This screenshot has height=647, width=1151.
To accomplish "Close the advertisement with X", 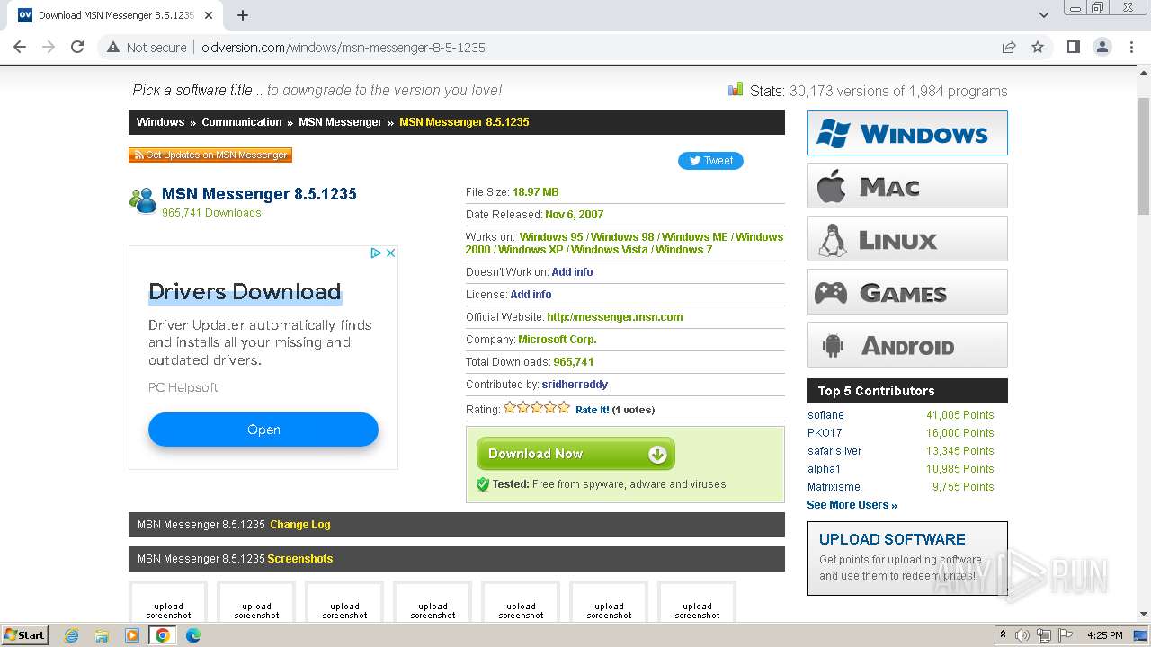I will point(391,253).
